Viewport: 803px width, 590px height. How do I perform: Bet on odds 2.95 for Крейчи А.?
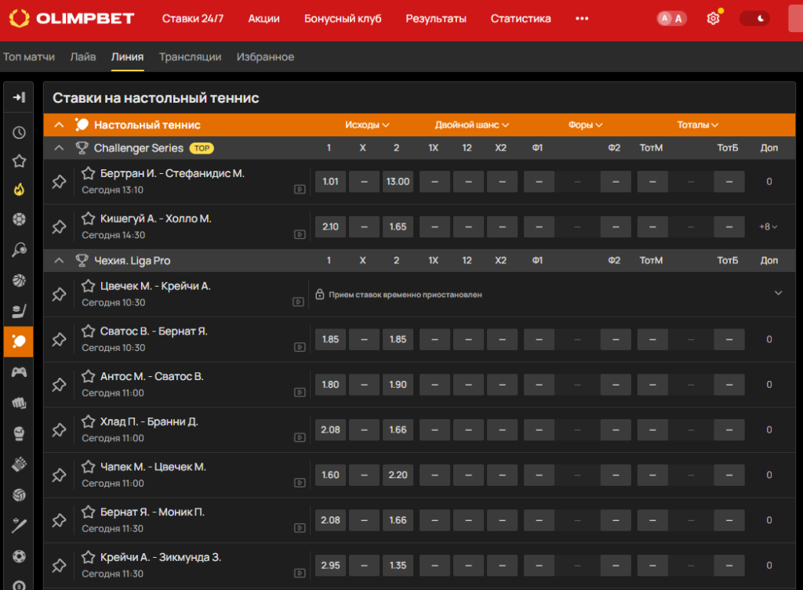tap(330, 566)
